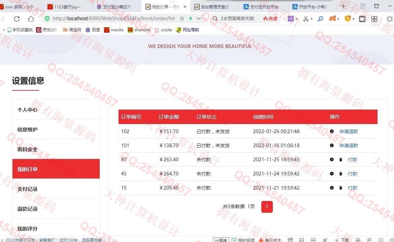The image size is (394, 242).
Task: Click the magnifier search icon in toolbar
Action: point(320,19)
